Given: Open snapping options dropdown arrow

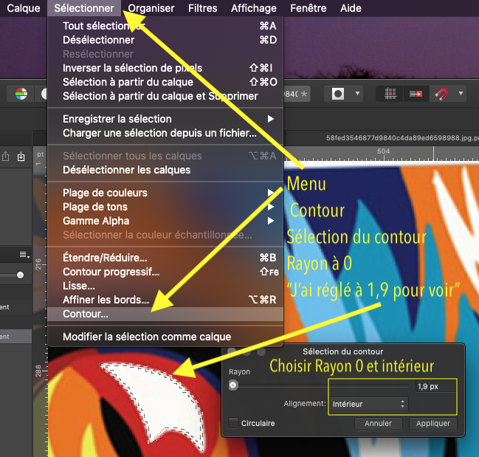Looking at the screenshot, I should tap(461, 93).
